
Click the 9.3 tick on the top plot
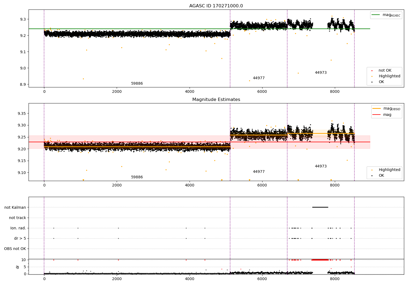pyautogui.click(x=23, y=19)
